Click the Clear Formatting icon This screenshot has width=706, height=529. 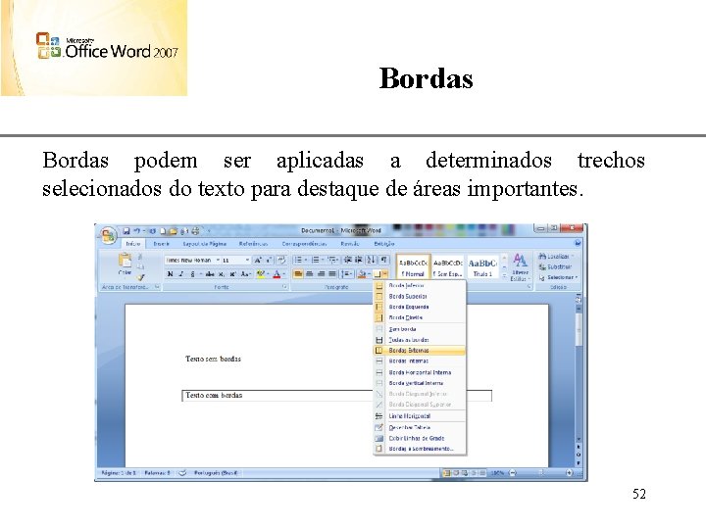[281, 260]
